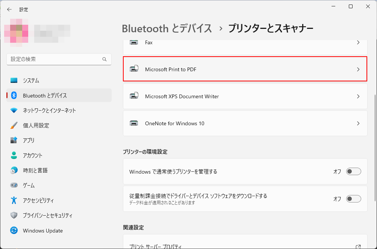
Task: Expand Microsoft Print to PDF chevron
Action: click(x=358, y=69)
